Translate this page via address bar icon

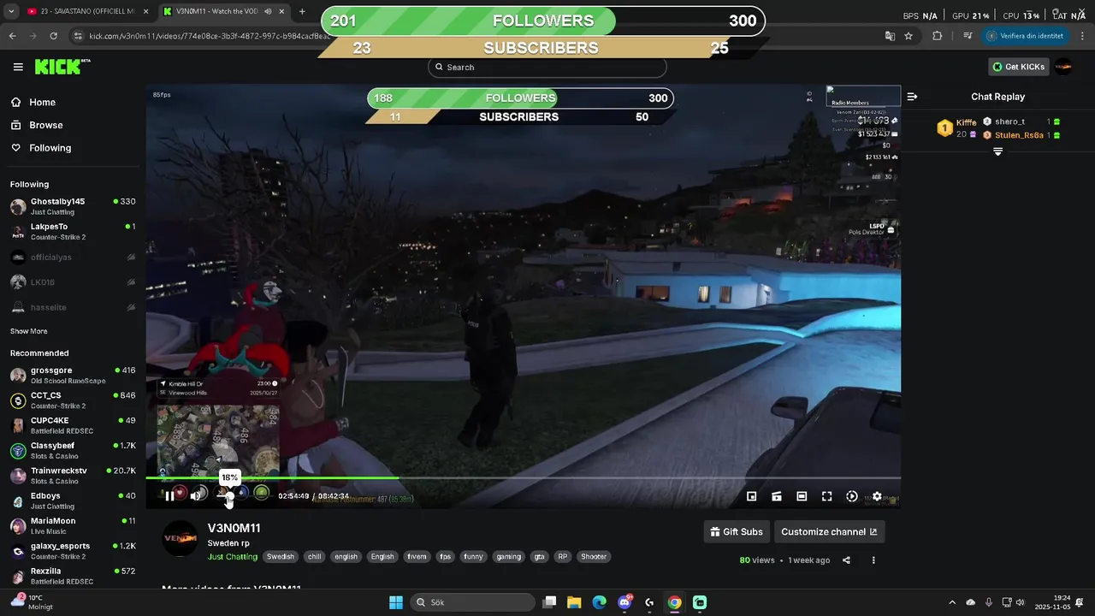coord(890,36)
